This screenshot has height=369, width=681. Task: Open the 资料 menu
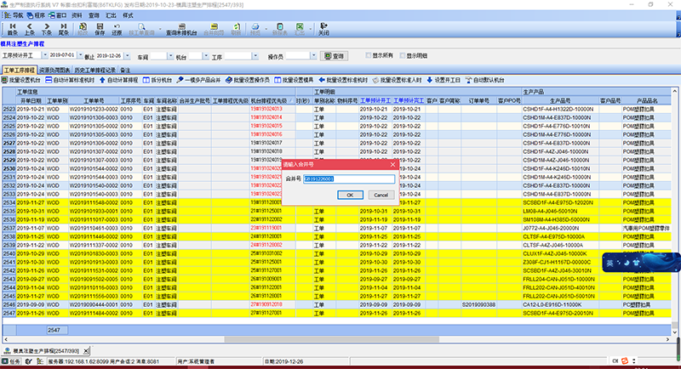point(77,15)
